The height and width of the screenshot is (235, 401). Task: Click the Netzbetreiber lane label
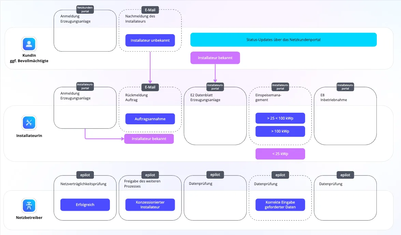click(x=29, y=218)
